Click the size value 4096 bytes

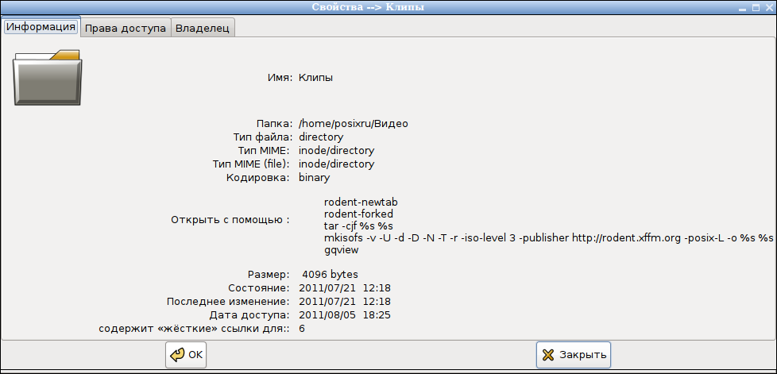point(330,275)
